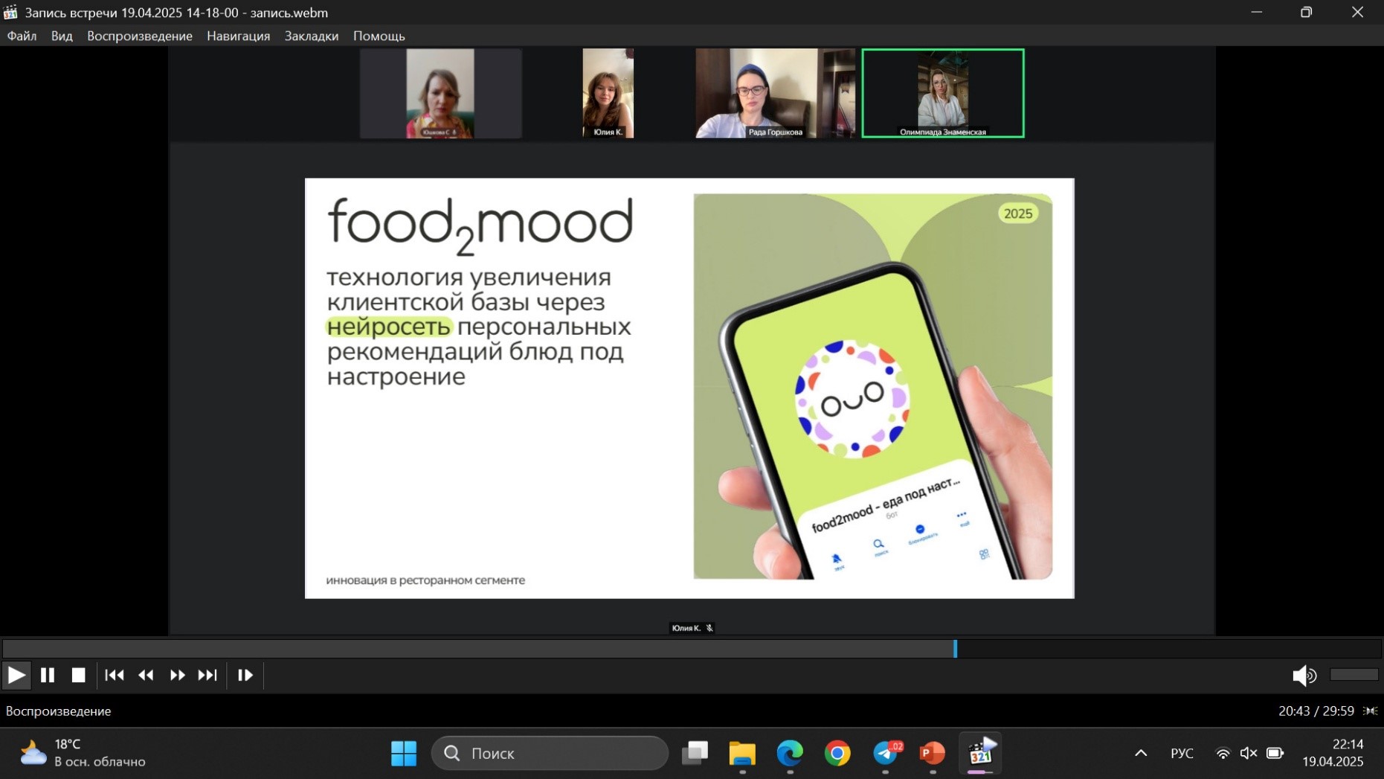Open clock and date 22:14 panel
The image size is (1384, 779).
pos(1333,753)
